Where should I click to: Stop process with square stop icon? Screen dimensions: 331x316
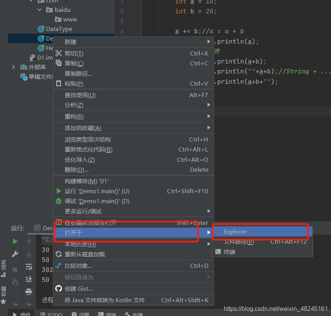click(15, 269)
